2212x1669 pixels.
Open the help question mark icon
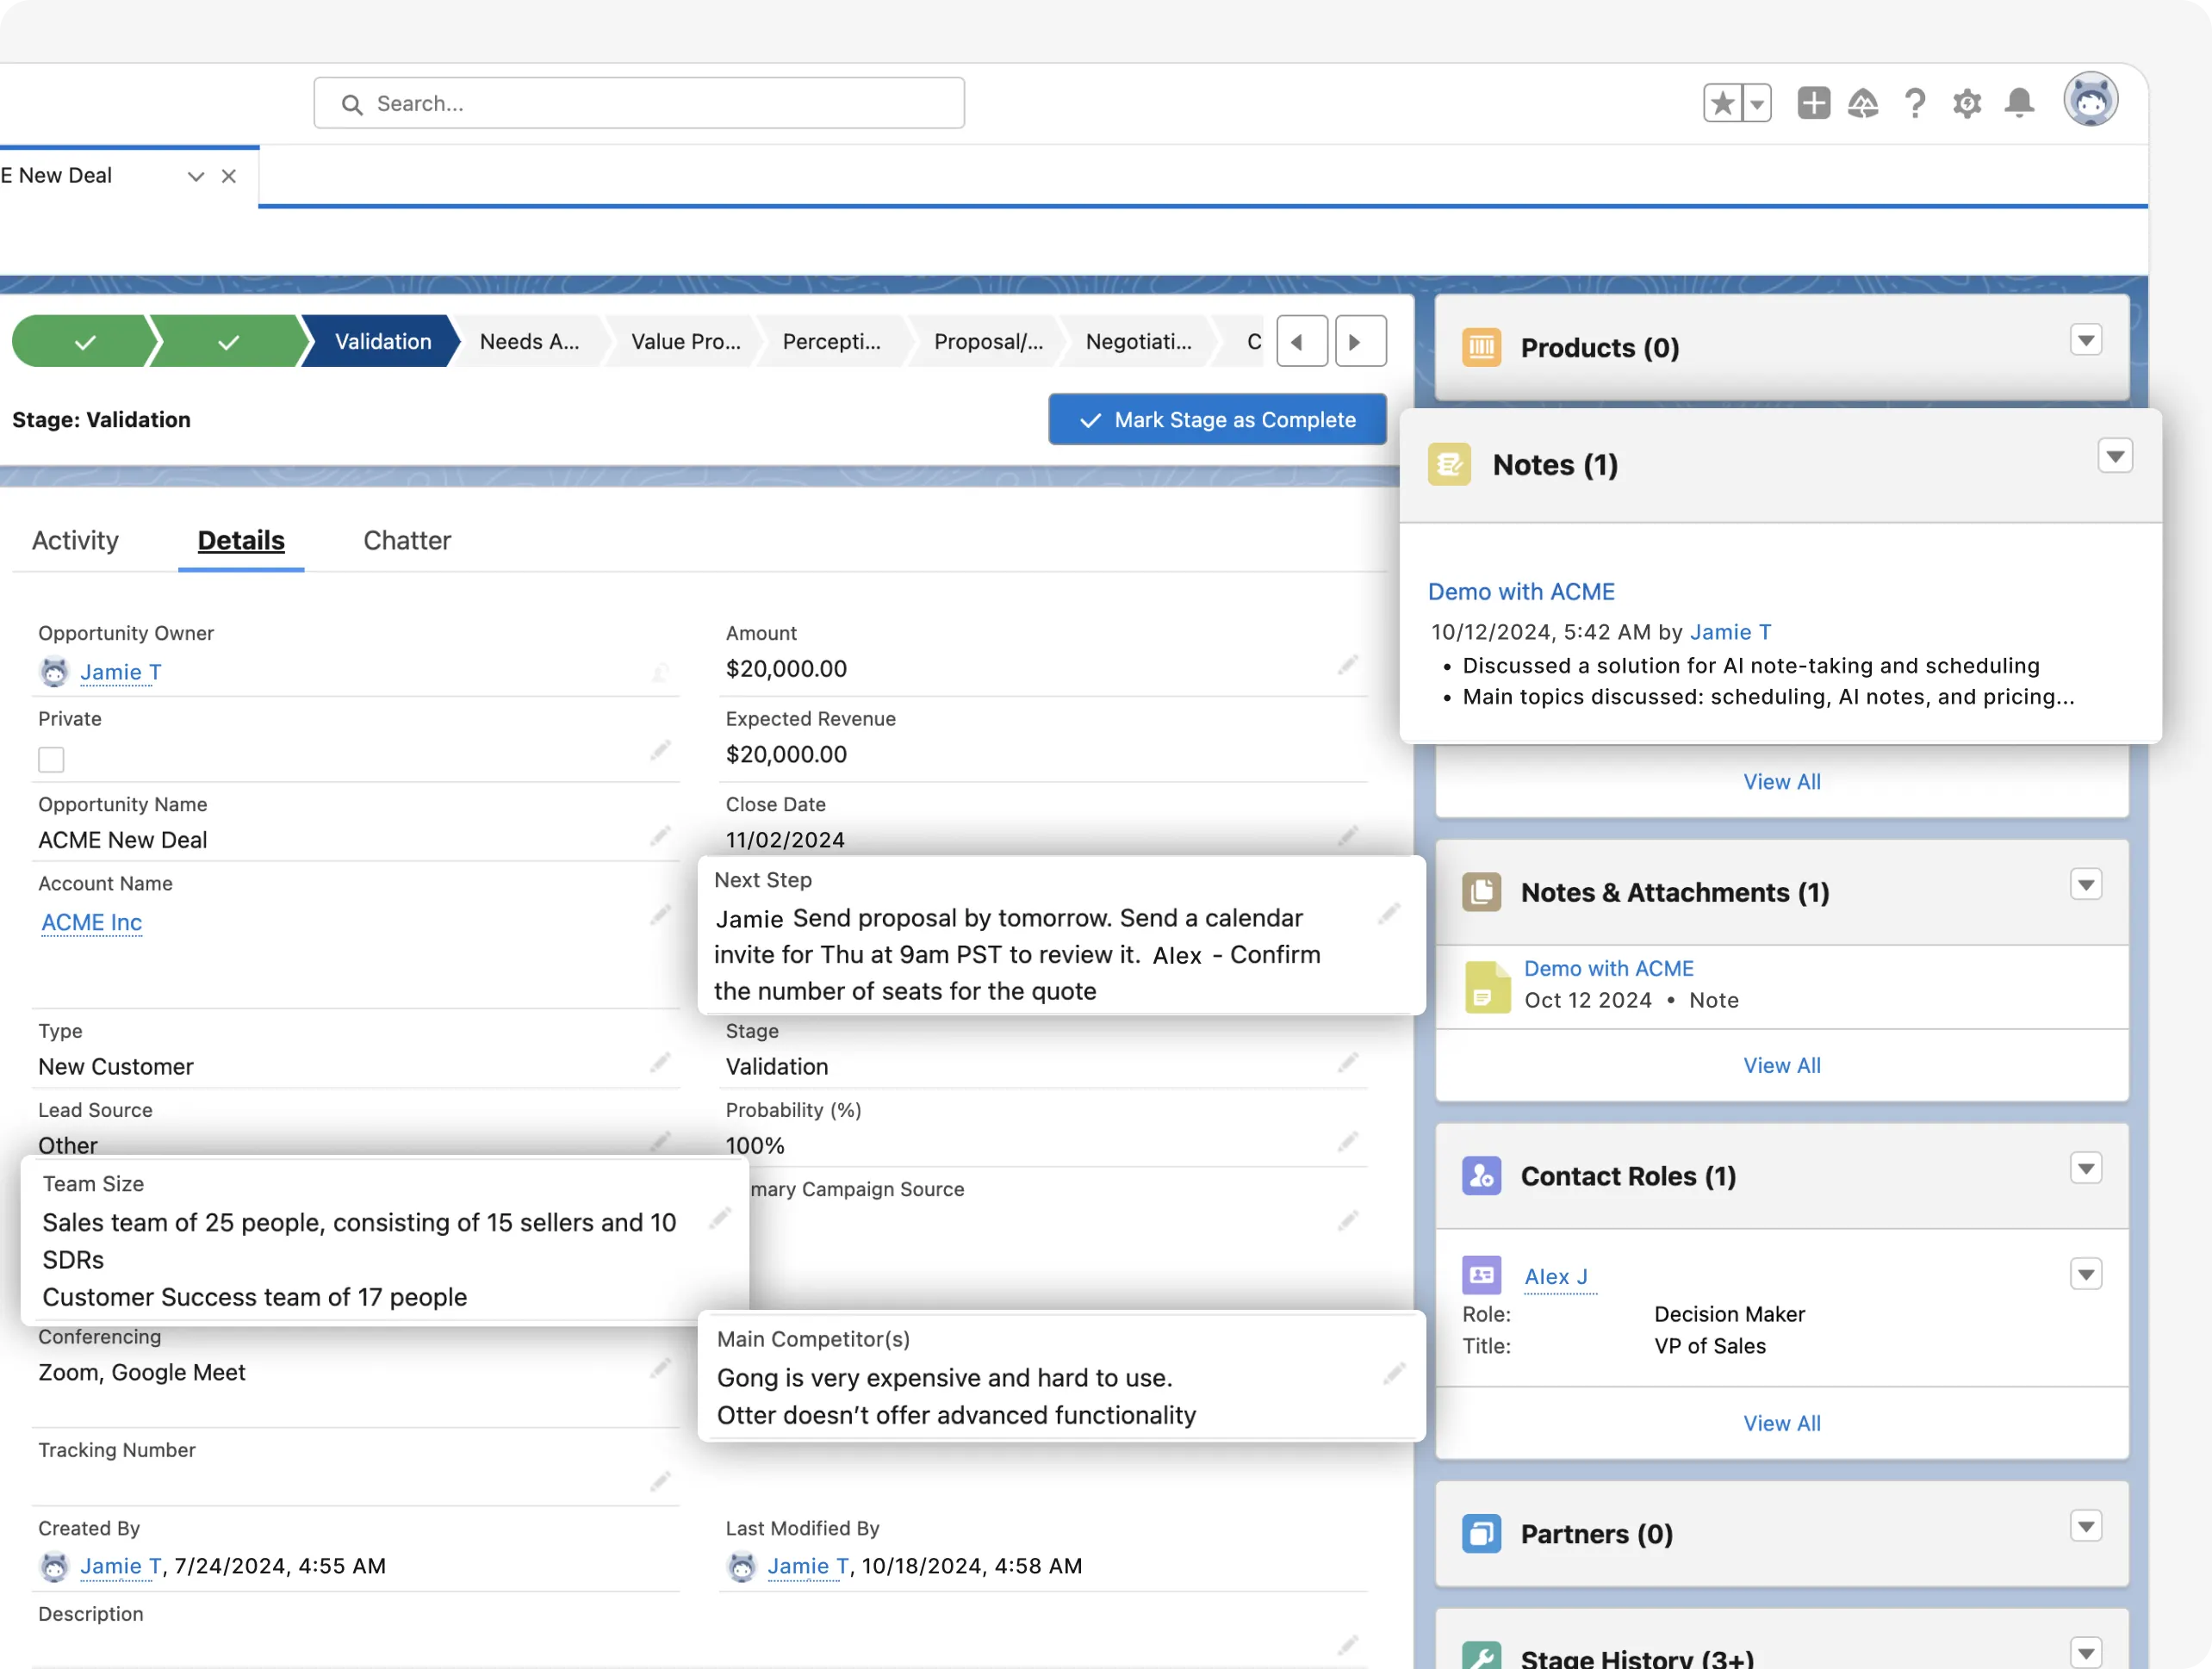tap(1915, 103)
